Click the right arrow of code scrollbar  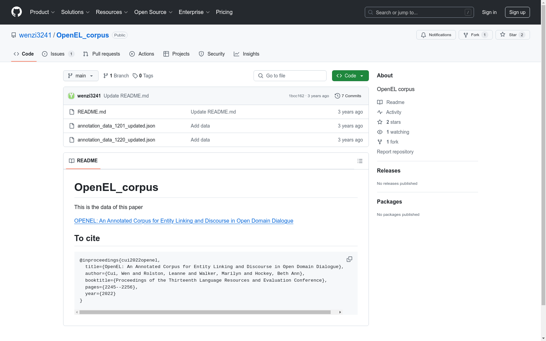[x=340, y=312]
